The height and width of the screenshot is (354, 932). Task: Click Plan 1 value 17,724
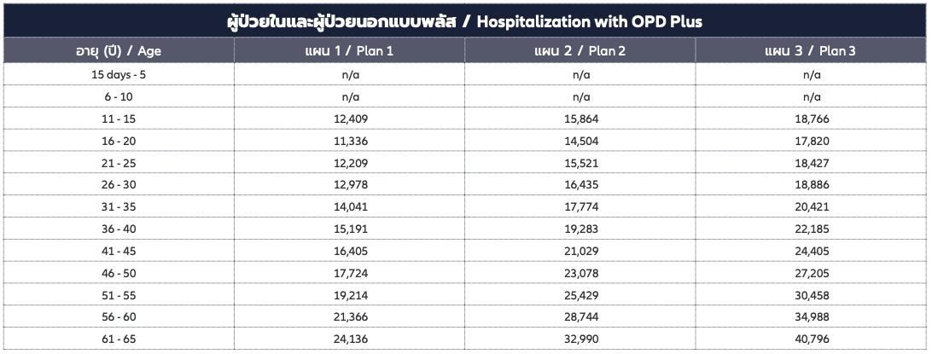(x=351, y=273)
